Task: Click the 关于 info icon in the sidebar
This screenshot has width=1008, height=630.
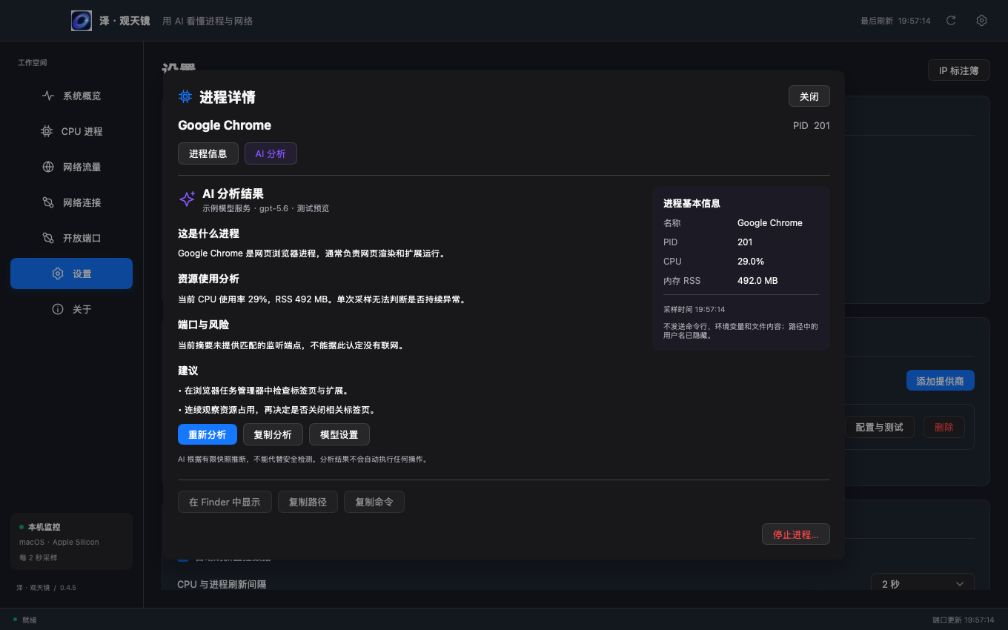Action: coord(58,309)
